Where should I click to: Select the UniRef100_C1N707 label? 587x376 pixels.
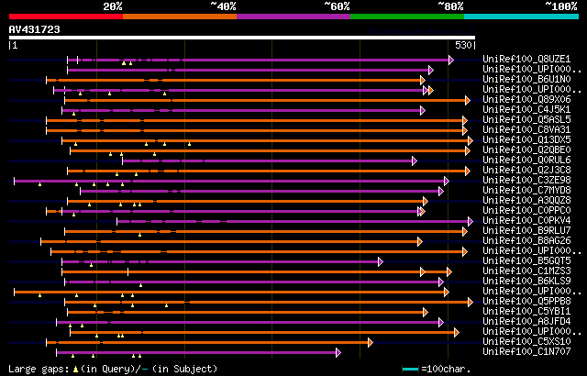click(x=526, y=352)
